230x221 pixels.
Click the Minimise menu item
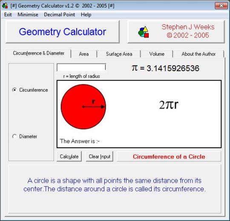(28, 14)
